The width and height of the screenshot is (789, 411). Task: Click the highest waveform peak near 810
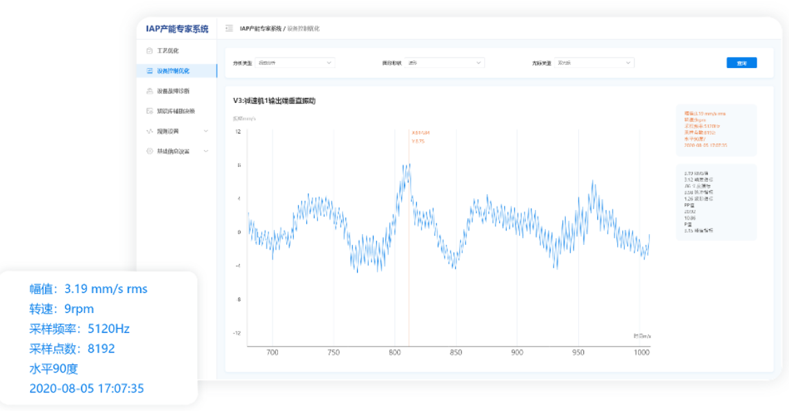[409, 165]
